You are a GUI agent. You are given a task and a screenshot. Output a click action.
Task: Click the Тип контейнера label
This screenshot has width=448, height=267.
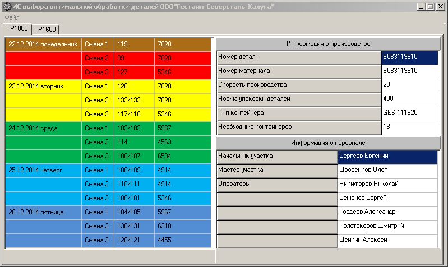pos(299,114)
